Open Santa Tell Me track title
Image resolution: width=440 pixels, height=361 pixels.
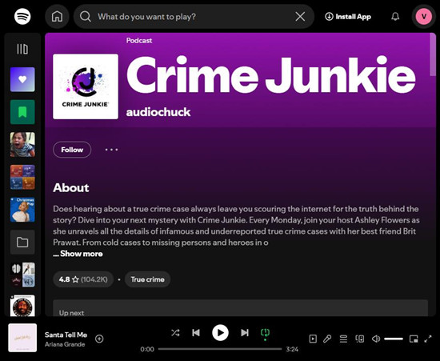(x=66, y=335)
